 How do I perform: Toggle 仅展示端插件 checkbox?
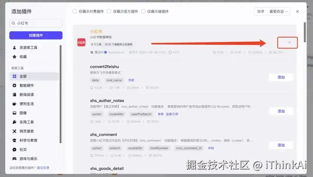[143, 11]
